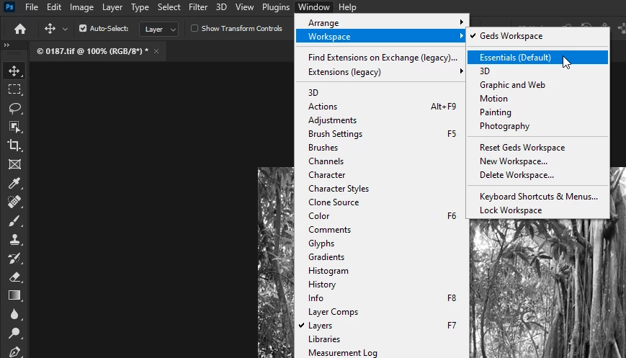Choose the Photography workspace
Viewport: 626px width, 358px height.
[538, 126]
